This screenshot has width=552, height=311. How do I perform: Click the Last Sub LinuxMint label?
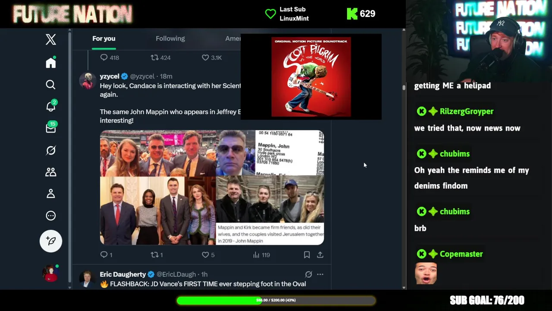click(294, 14)
